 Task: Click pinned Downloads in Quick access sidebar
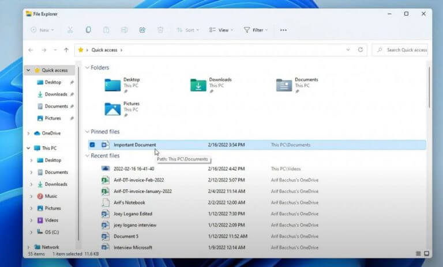pyautogui.click(x=52, y=94)
